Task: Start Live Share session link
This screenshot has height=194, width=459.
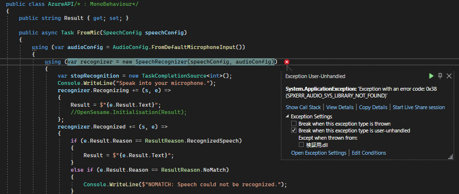Action: coord(419,107)
